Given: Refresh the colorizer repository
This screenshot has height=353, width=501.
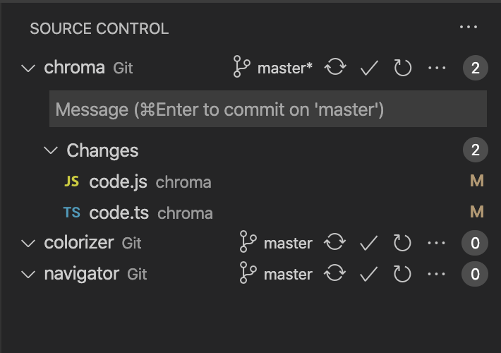Looking at the screenshot, I should coord(402,243).
